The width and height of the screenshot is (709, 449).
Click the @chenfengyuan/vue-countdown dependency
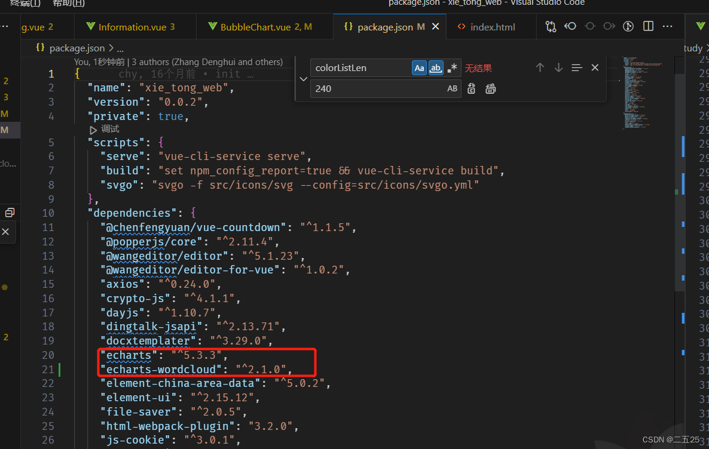[228, 227]
